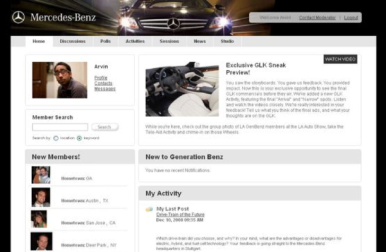Click the 'You have no recent Notifications' text
386x252 pixels.
(178, 170)
